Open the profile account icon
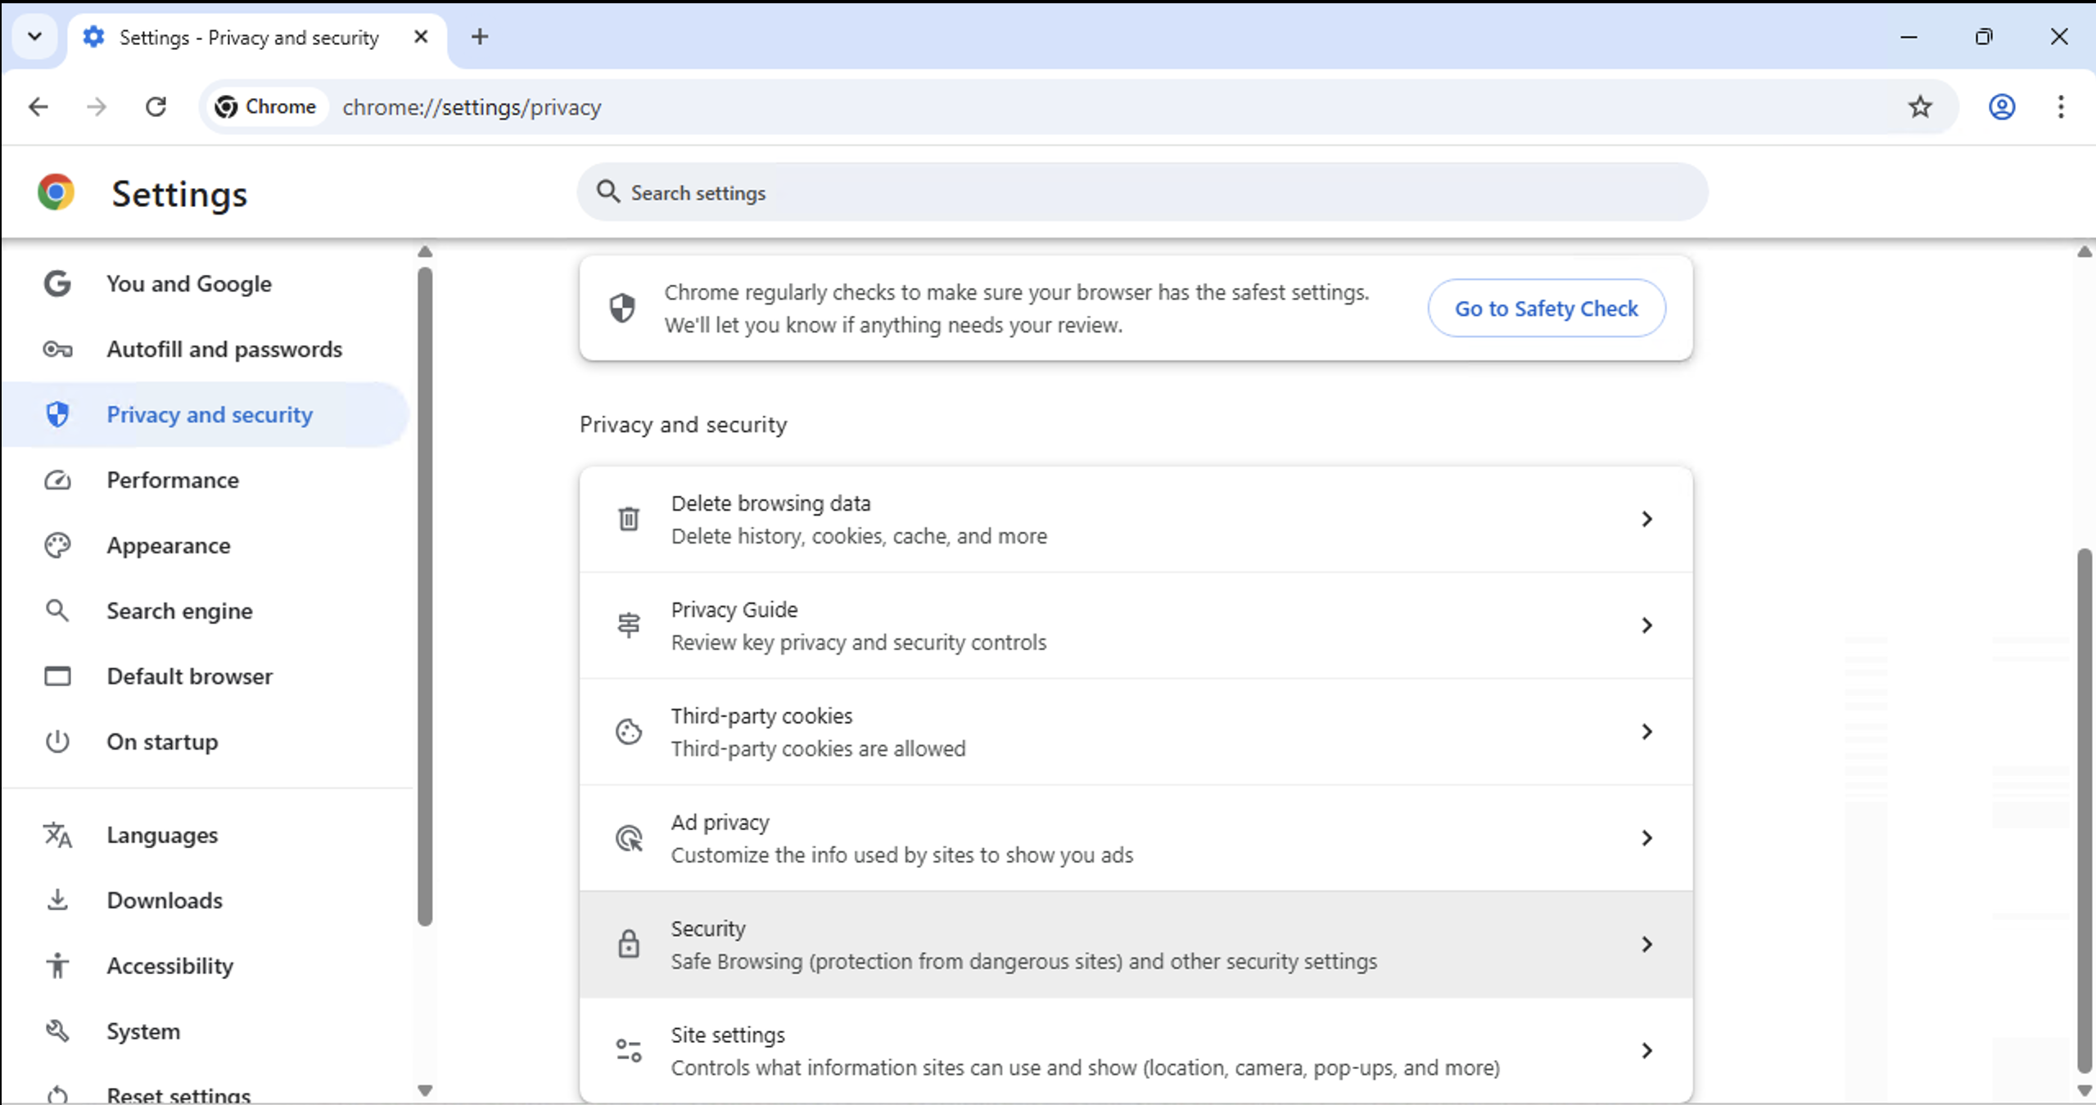 point(2002,107)
